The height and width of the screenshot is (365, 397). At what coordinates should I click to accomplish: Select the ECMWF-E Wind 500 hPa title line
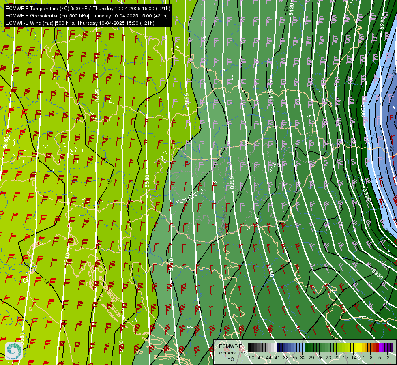(80, 23)
